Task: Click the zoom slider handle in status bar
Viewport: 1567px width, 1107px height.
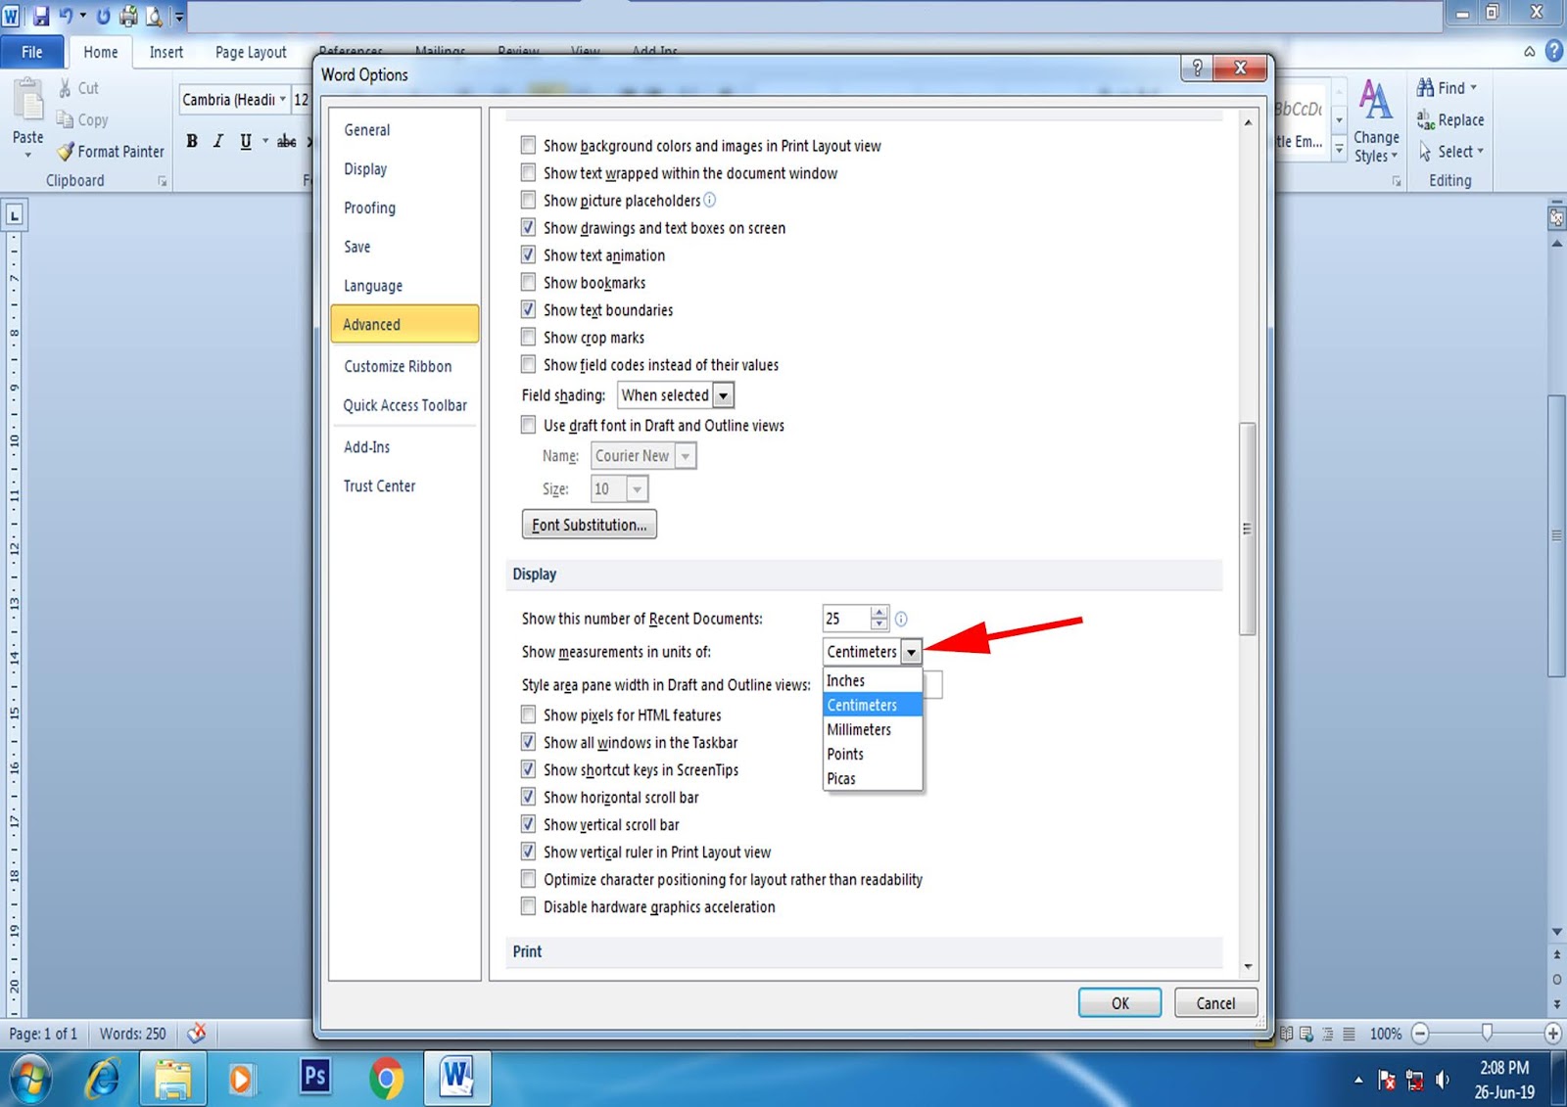Action: [x=1487, y=1033]
